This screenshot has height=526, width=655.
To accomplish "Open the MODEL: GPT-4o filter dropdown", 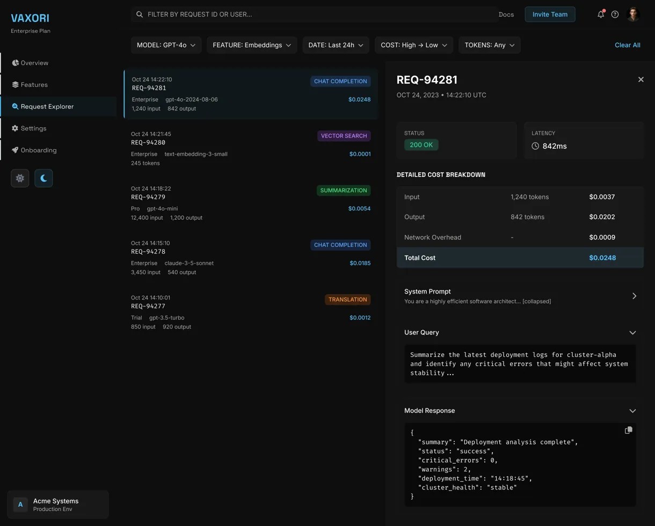I will (x=166, y=45).
